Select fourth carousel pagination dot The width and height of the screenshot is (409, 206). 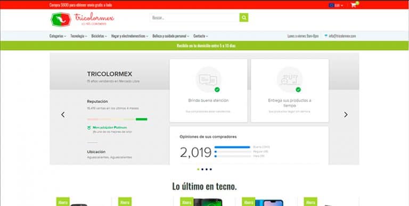click(211, 169)
